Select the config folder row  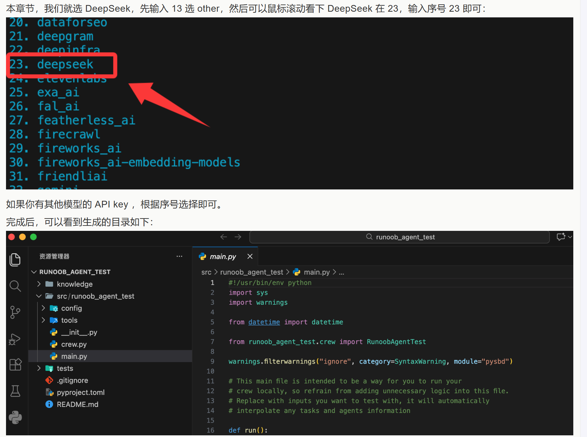[x=110, y=308]
